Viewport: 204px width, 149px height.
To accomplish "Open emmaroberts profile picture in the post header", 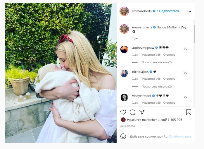I will click(124, 11).
